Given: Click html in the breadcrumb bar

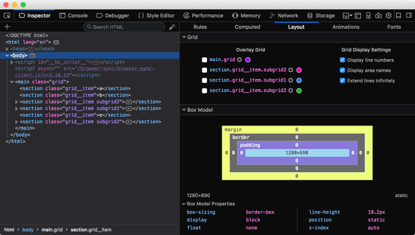Looking at the screenshot, I should [x=9, y=230].
